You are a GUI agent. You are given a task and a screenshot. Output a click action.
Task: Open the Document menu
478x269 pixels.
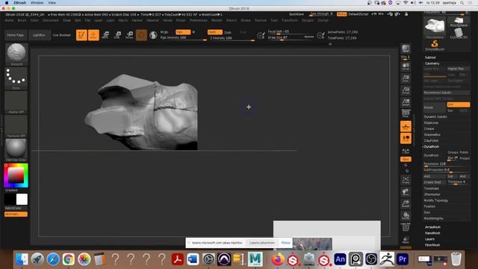tap(51, 20)
